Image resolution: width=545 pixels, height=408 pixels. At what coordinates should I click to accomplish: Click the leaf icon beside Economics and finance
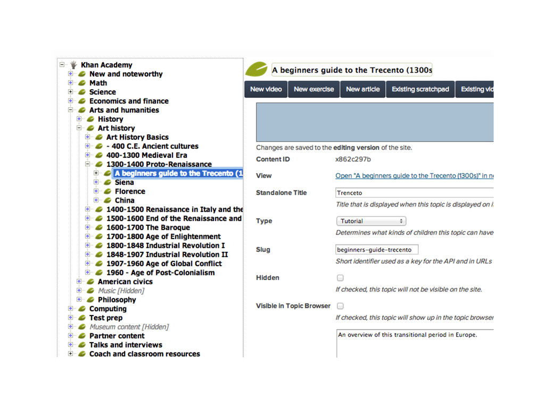click(82, 101)
